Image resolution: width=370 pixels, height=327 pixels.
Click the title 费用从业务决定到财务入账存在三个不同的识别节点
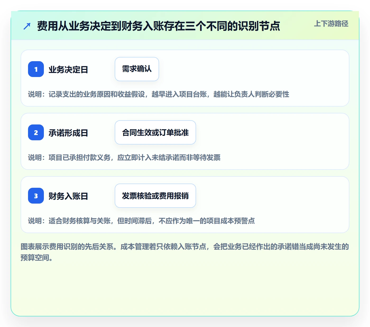[159, 26]
